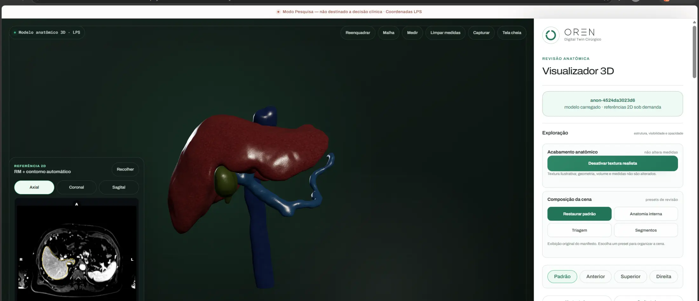Click the Digital Twin Cirúrgico subtitle
The image size is (699, 301).
(x=582, y=40)
